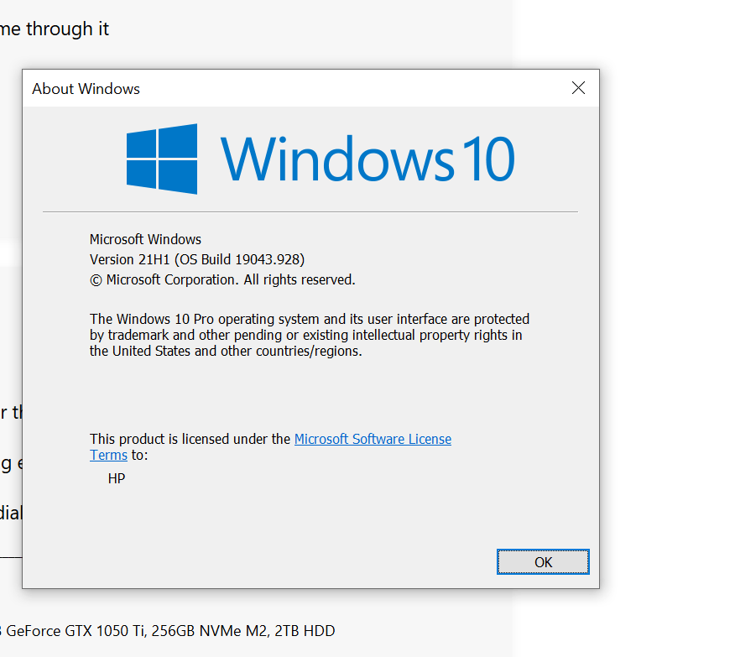Click the licensed-to name "HP"
The width and height of the screenshot is (735, 657).
click(x=117, y=478)
